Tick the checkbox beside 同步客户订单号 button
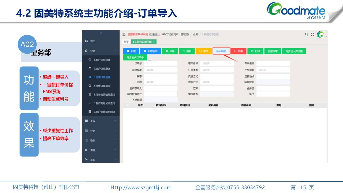The width and height of the screenshot is (343, 193). [150, 59]
